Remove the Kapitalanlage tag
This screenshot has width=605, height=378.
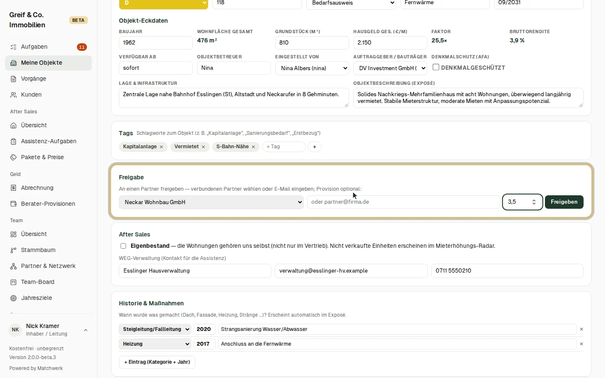point(161,147)
